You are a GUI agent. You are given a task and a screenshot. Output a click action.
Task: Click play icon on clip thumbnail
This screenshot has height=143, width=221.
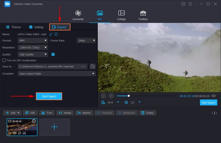10,133
